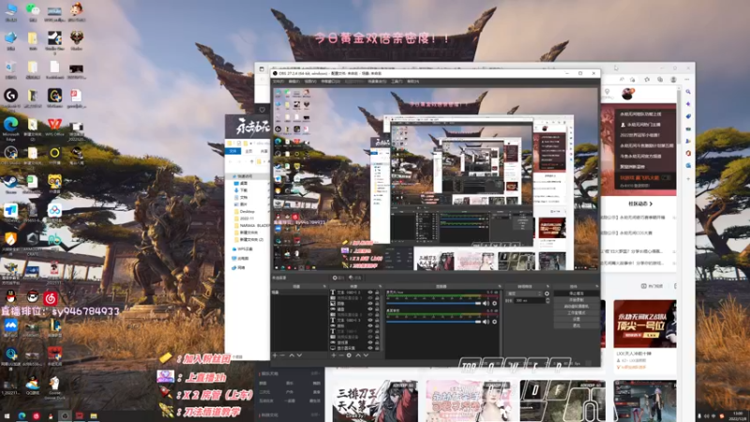Open the 顶尖一号位 thumbnail in browser
750x422 pixels.
[645, 324]
